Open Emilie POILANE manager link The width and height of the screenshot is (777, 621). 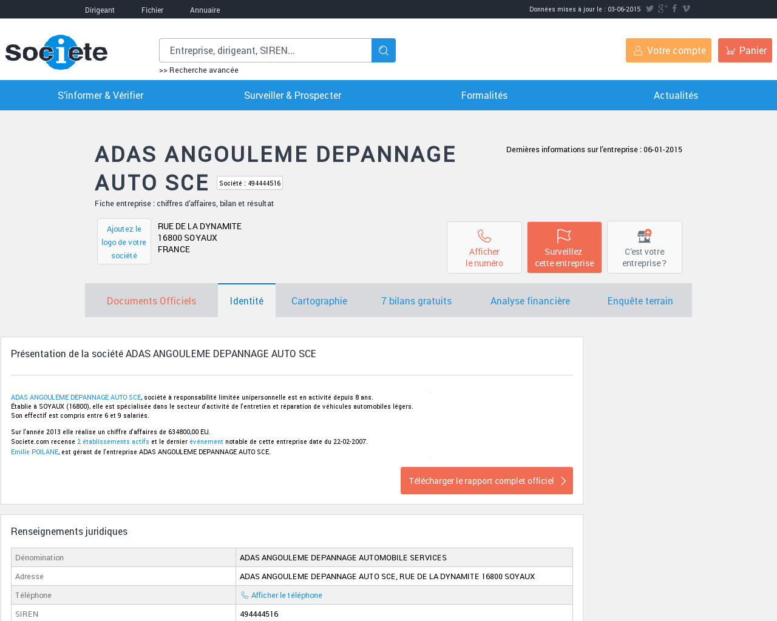click(x=35, y=452)
